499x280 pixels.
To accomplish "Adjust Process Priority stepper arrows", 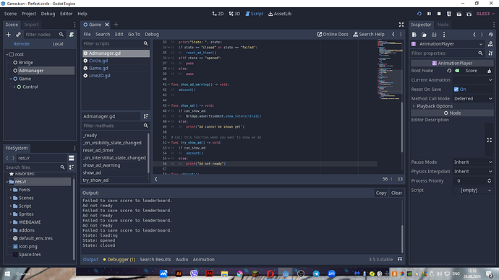I will [x=489, y=180].
